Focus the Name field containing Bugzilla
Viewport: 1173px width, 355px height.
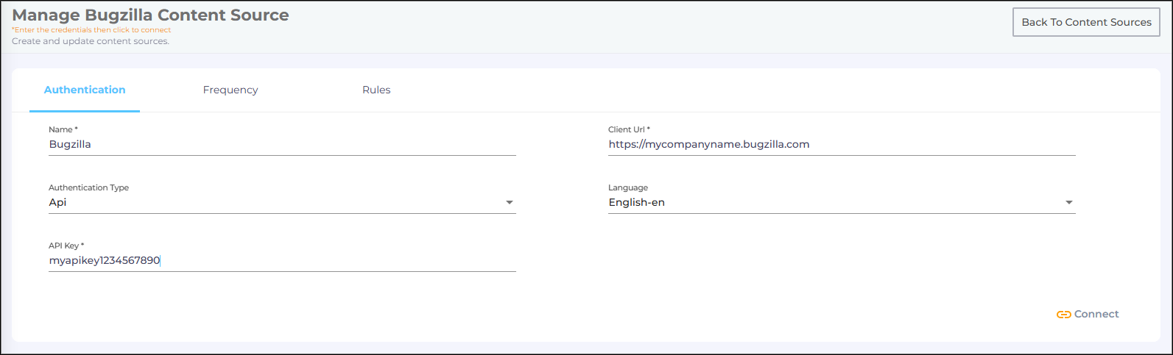click(282, 145)
